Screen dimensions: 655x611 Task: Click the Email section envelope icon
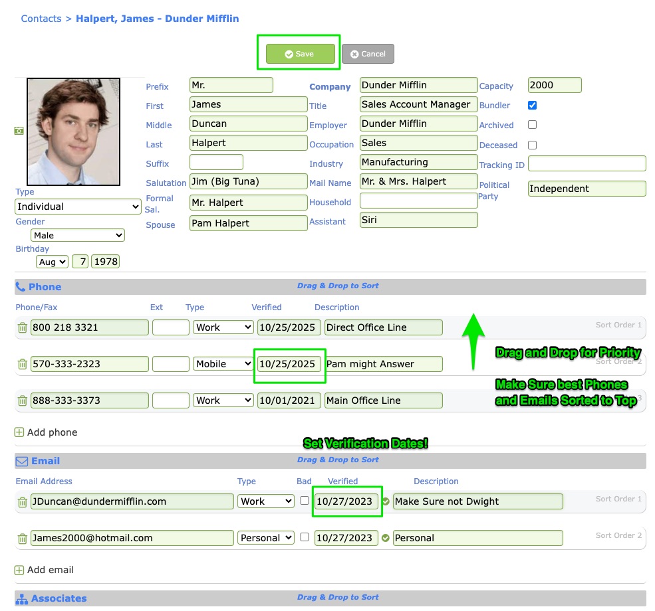click(22, 462)
